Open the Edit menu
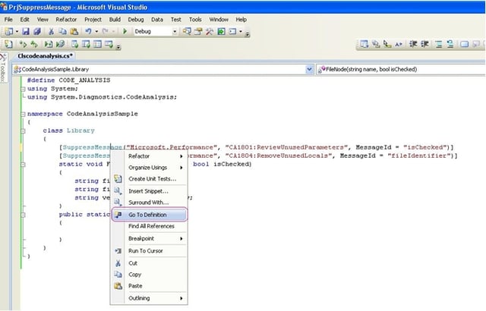The height and width of the screenshot is (311, 486). pos(24,20)
